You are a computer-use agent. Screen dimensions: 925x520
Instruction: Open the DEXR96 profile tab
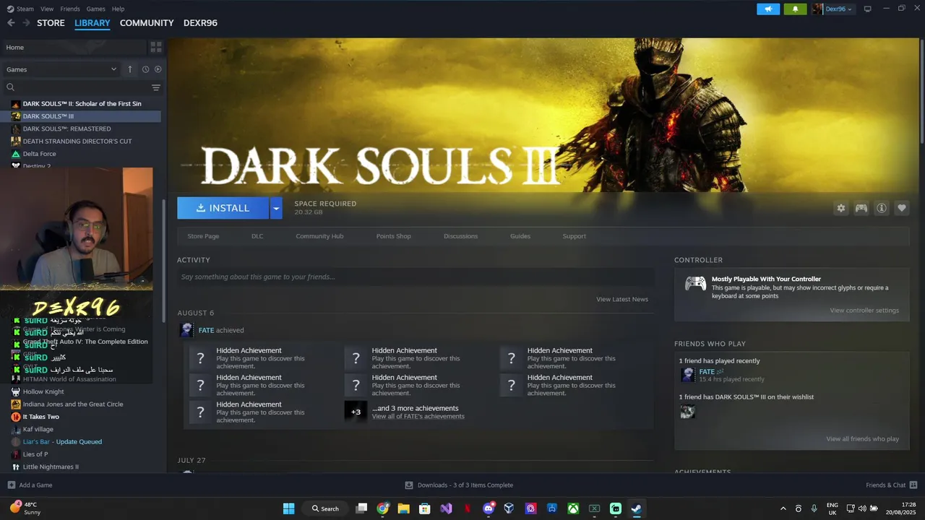click(x=200, y=23)
